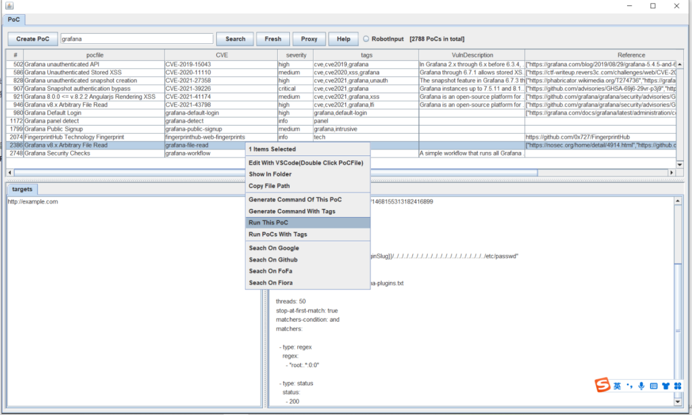The height and width of the screenshot is (415, 692).
Task: Click the YAML panel scrollbar down arrow
Action: [x=678, y=401]
